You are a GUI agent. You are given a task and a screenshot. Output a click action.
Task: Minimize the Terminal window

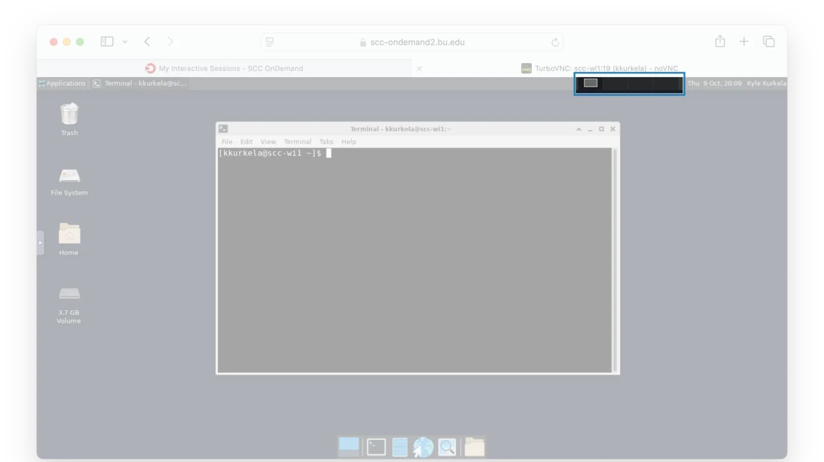(x=590, y=129)
